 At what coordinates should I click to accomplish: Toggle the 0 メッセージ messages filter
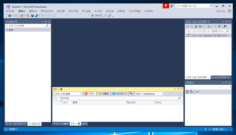coord(119,94)
